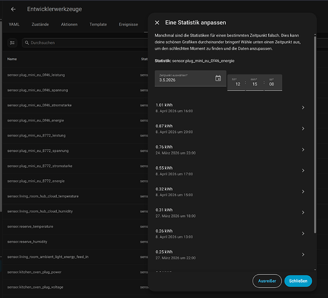The image size is (328, 298).
Task: Select the 0.32 kWh statistic chevron
Action: click(x=303, y=192)
